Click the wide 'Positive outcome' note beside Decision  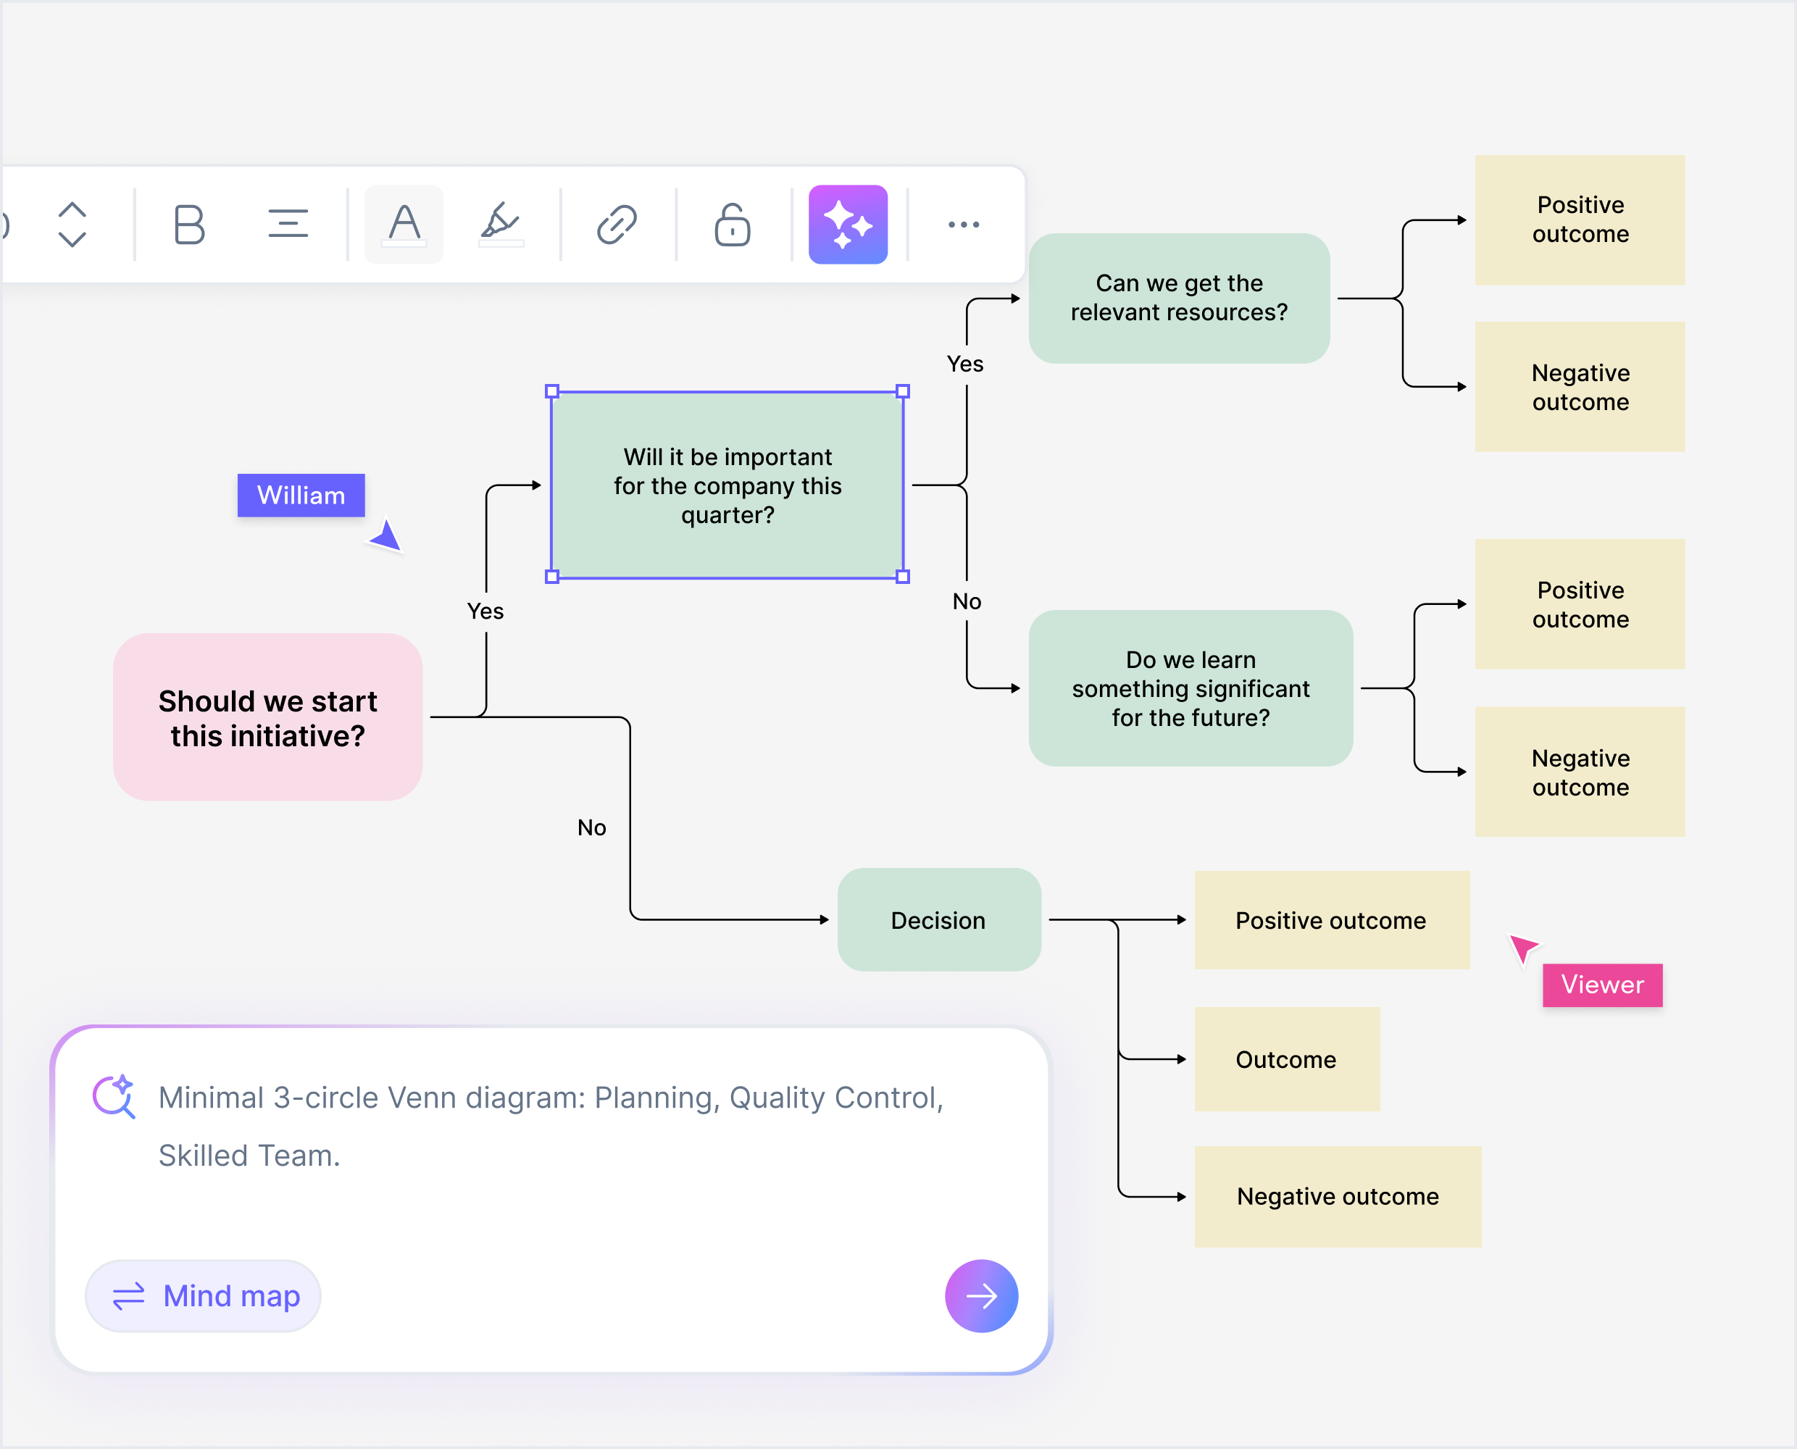pyautogui.click(x=1332, y=921)
